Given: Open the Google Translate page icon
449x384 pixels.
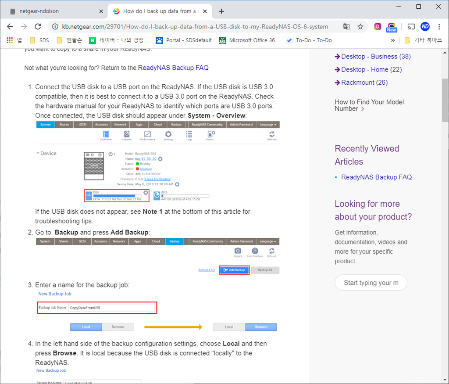Looking at the screenshot, I should 346,27.
